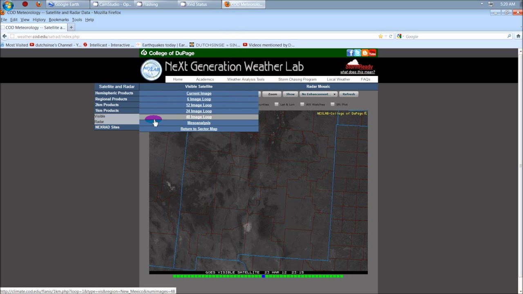Viewport: 523px width, 294px height.
Task: Go to Firefox home page icon
Action: (x=519, y=36)
